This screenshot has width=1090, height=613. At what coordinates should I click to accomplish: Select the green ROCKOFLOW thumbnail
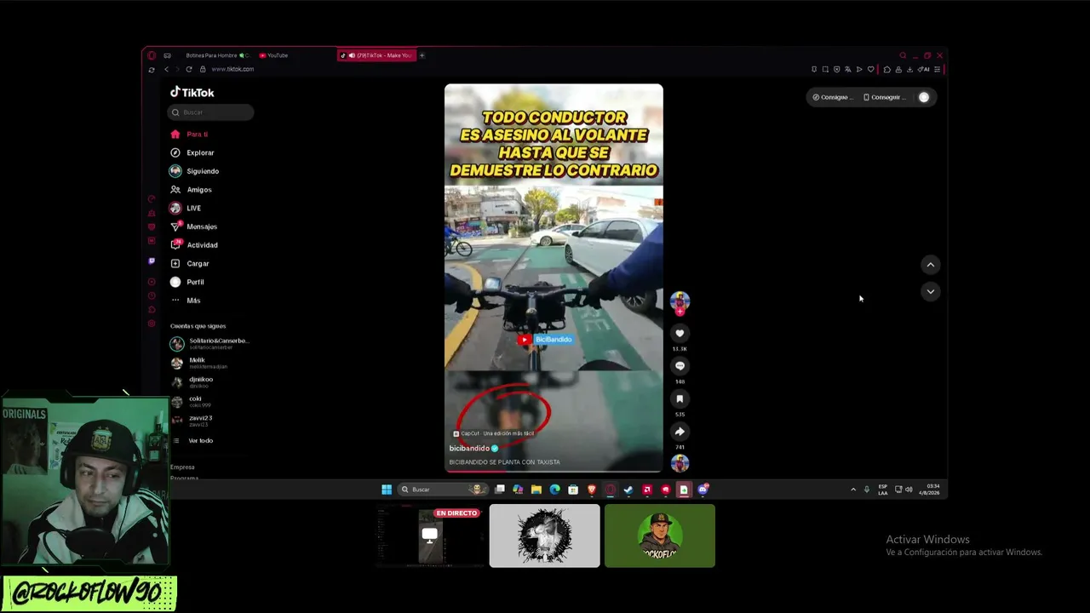point(660,536)
